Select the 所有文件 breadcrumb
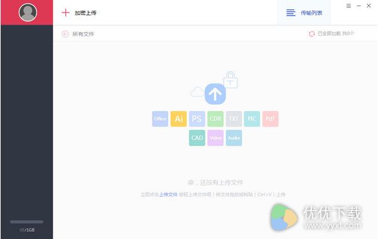 coord(84,34)
